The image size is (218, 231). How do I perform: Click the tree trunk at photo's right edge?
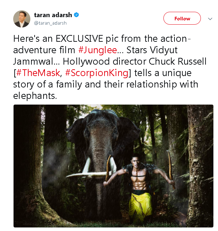(x=200, y=164)
